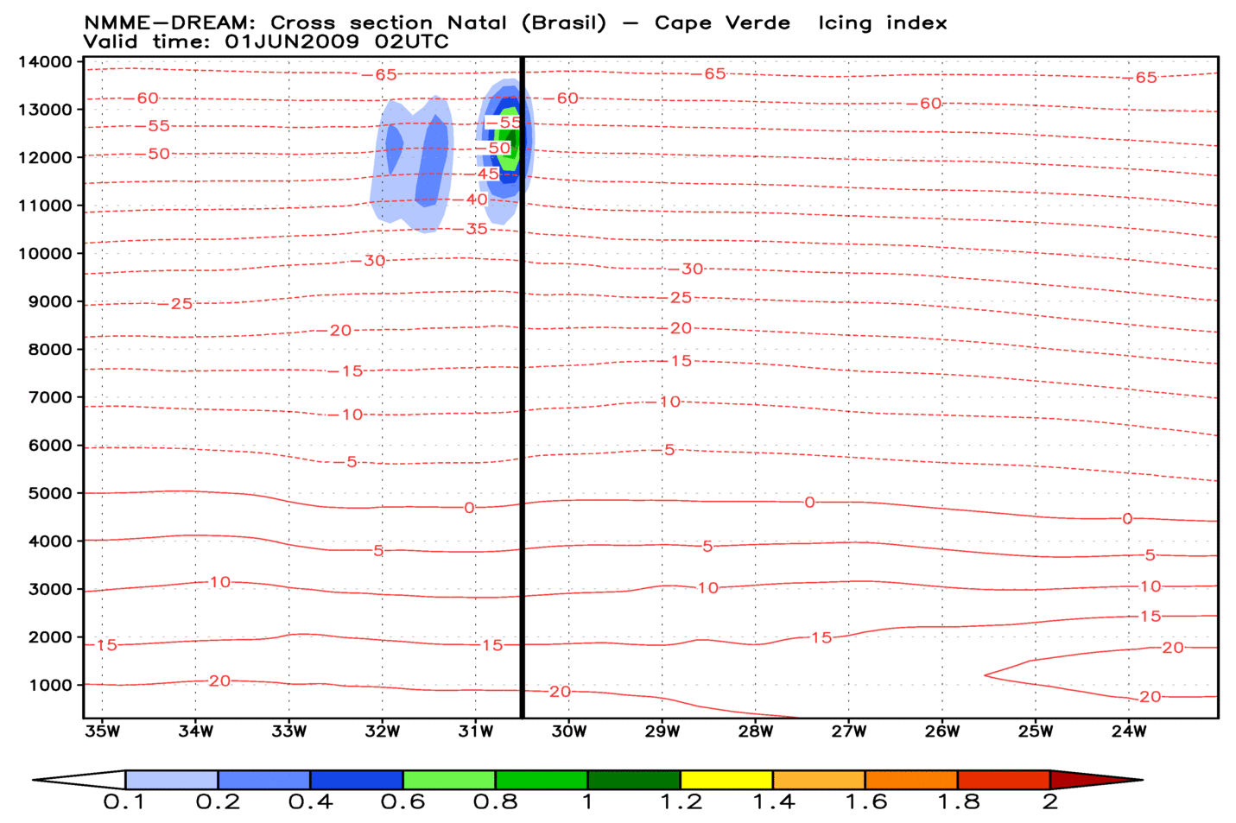
Task: Pick the dark blue 0.4–0.6 legend swatch
Action: tap(357, 780)
